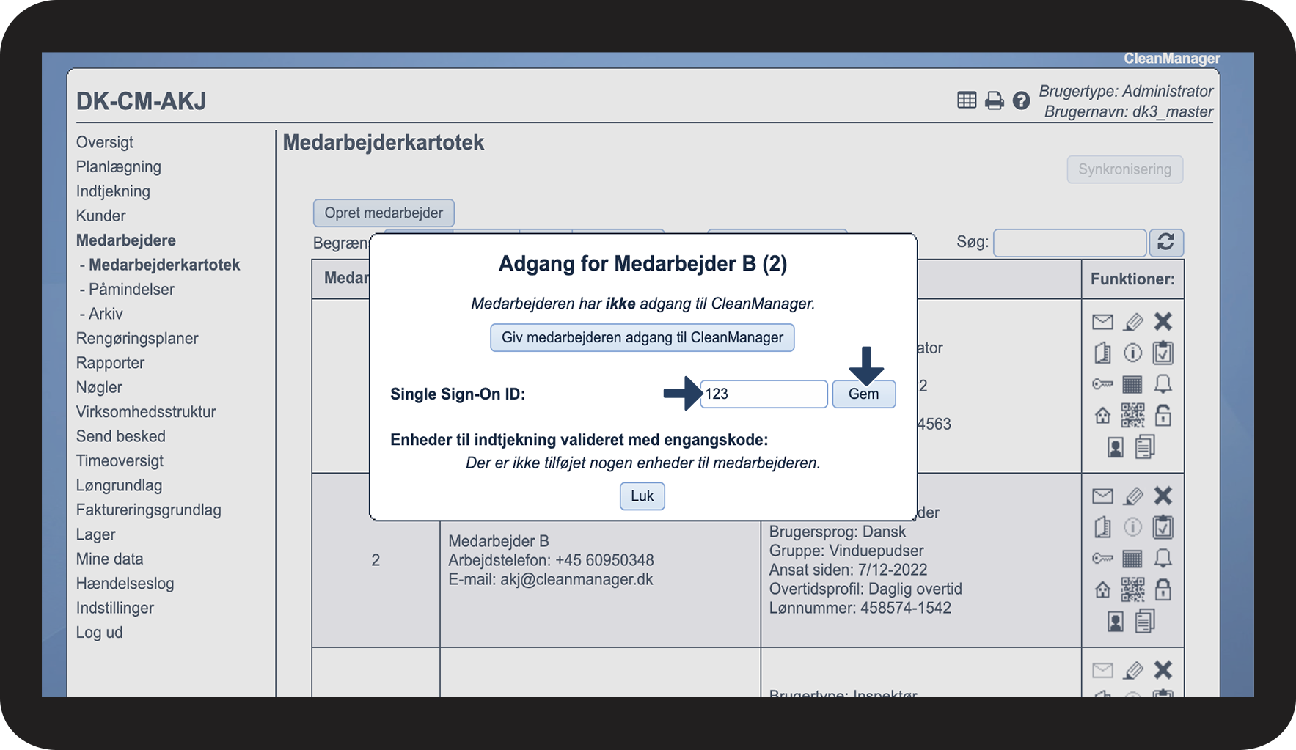The image size is (1296, 750).
Task: Lock access using the padlock icon for Medarbejder B
Action: tap(1164, 589)
